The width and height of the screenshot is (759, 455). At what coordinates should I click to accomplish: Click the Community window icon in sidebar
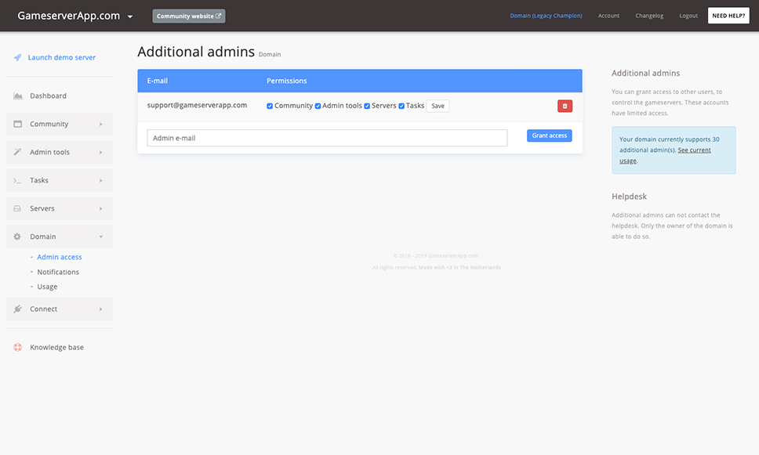click(x=18, y=124)
